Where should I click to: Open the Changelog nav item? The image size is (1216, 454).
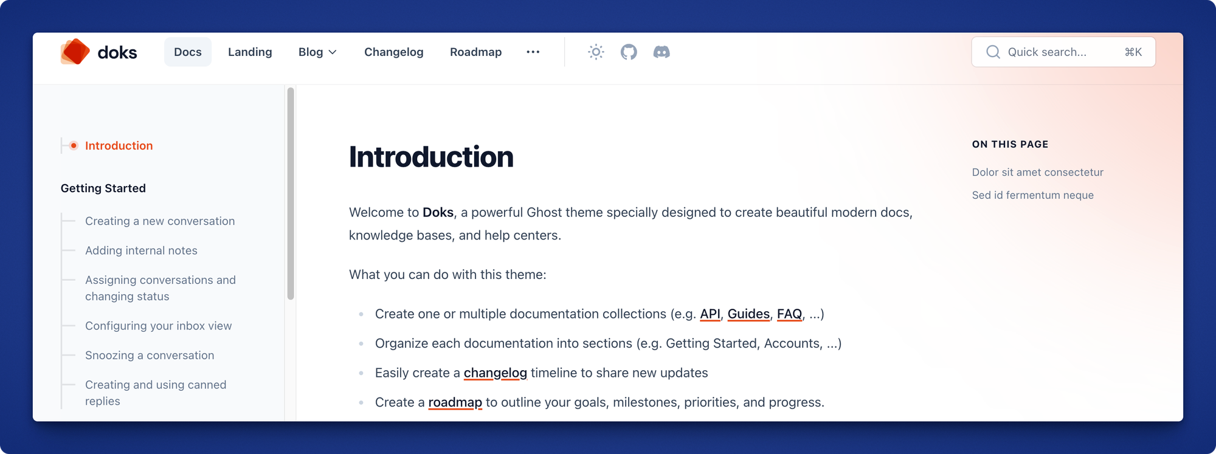pos(394,52)
